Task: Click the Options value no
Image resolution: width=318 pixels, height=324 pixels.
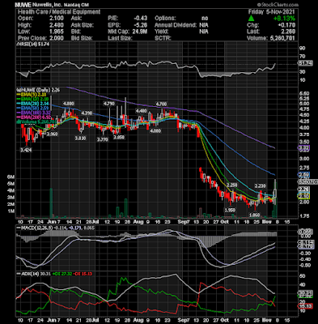Action: point(205,19)
